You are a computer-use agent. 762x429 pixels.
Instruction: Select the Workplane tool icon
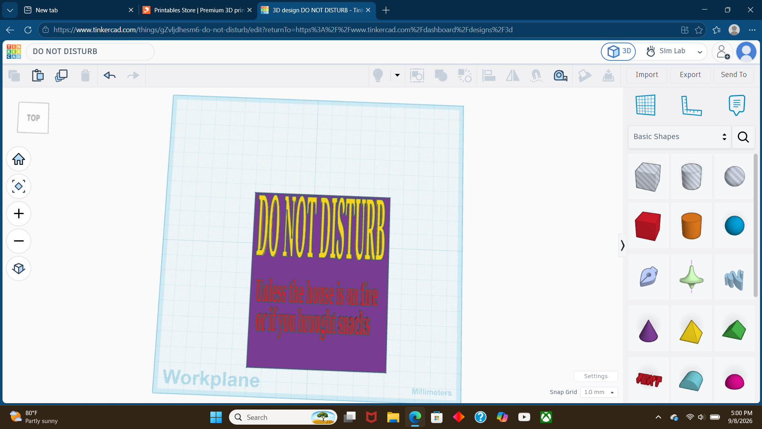(x=646, y=105)
